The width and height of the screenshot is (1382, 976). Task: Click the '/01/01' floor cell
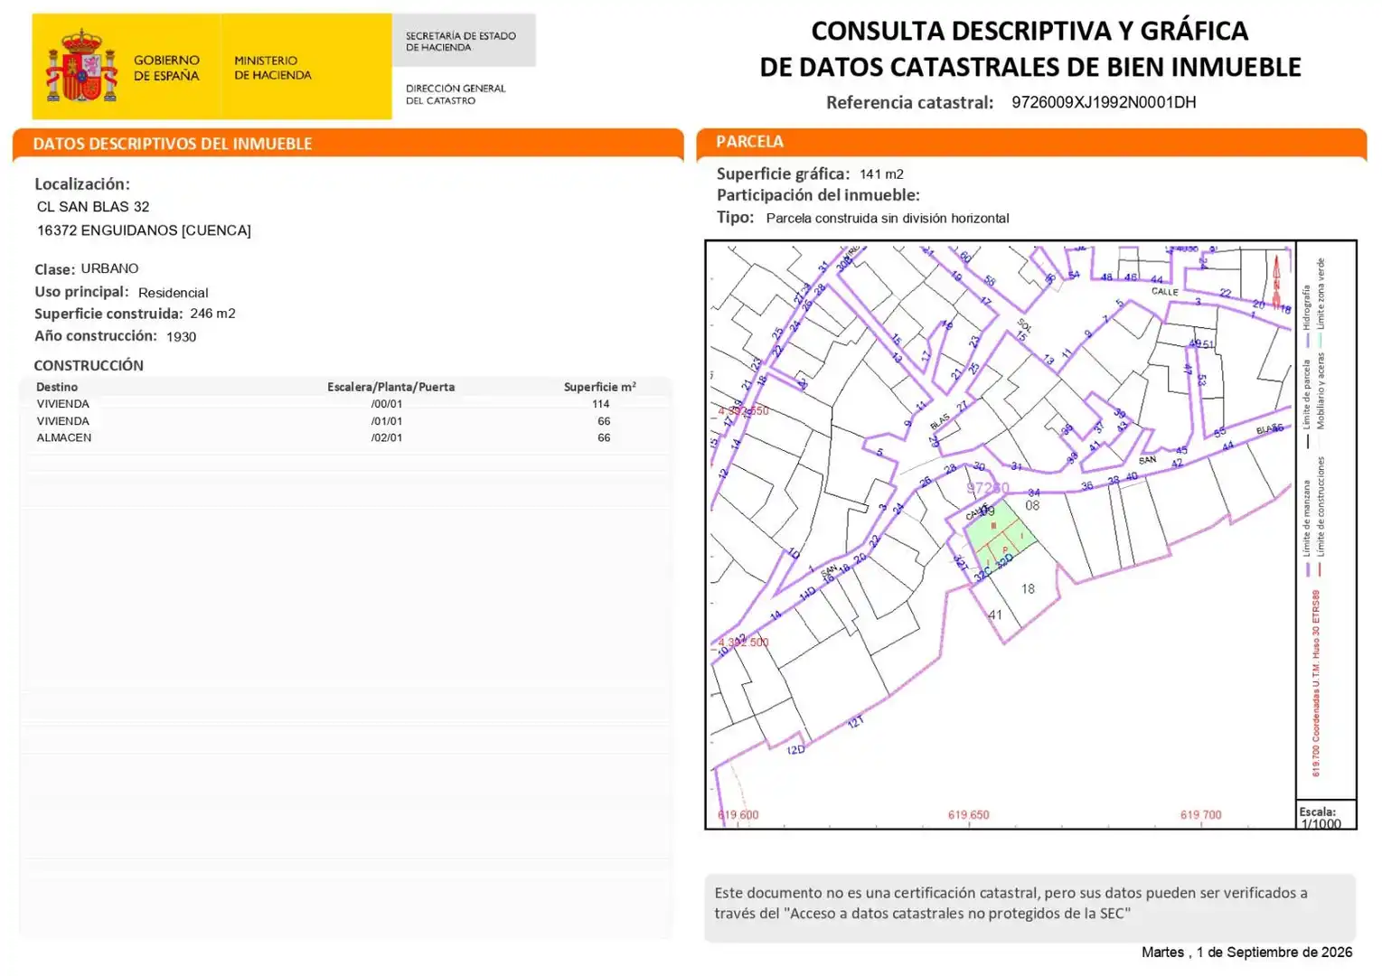[x=387, y=421]
